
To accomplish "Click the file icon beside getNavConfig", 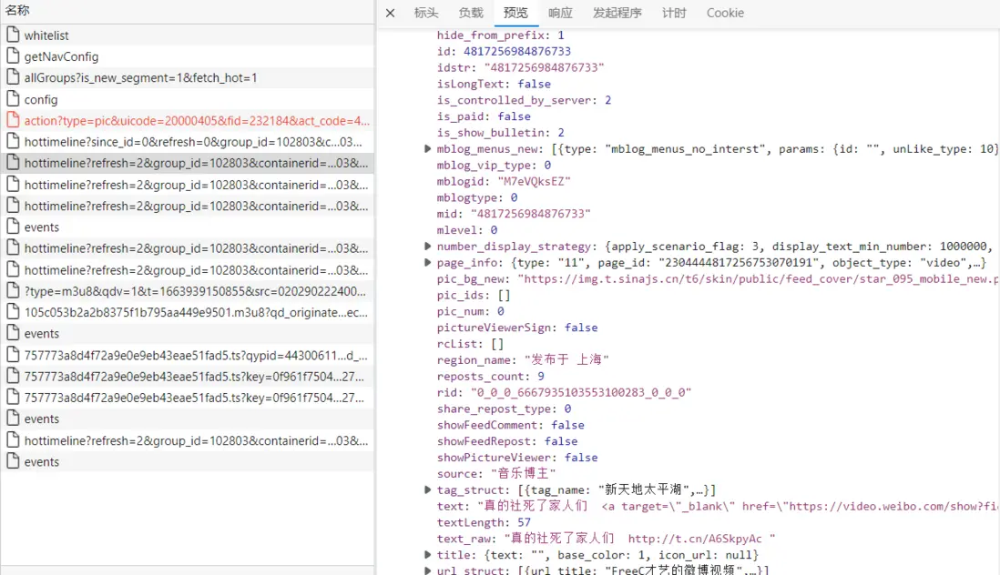I will (x=13, y=56).
